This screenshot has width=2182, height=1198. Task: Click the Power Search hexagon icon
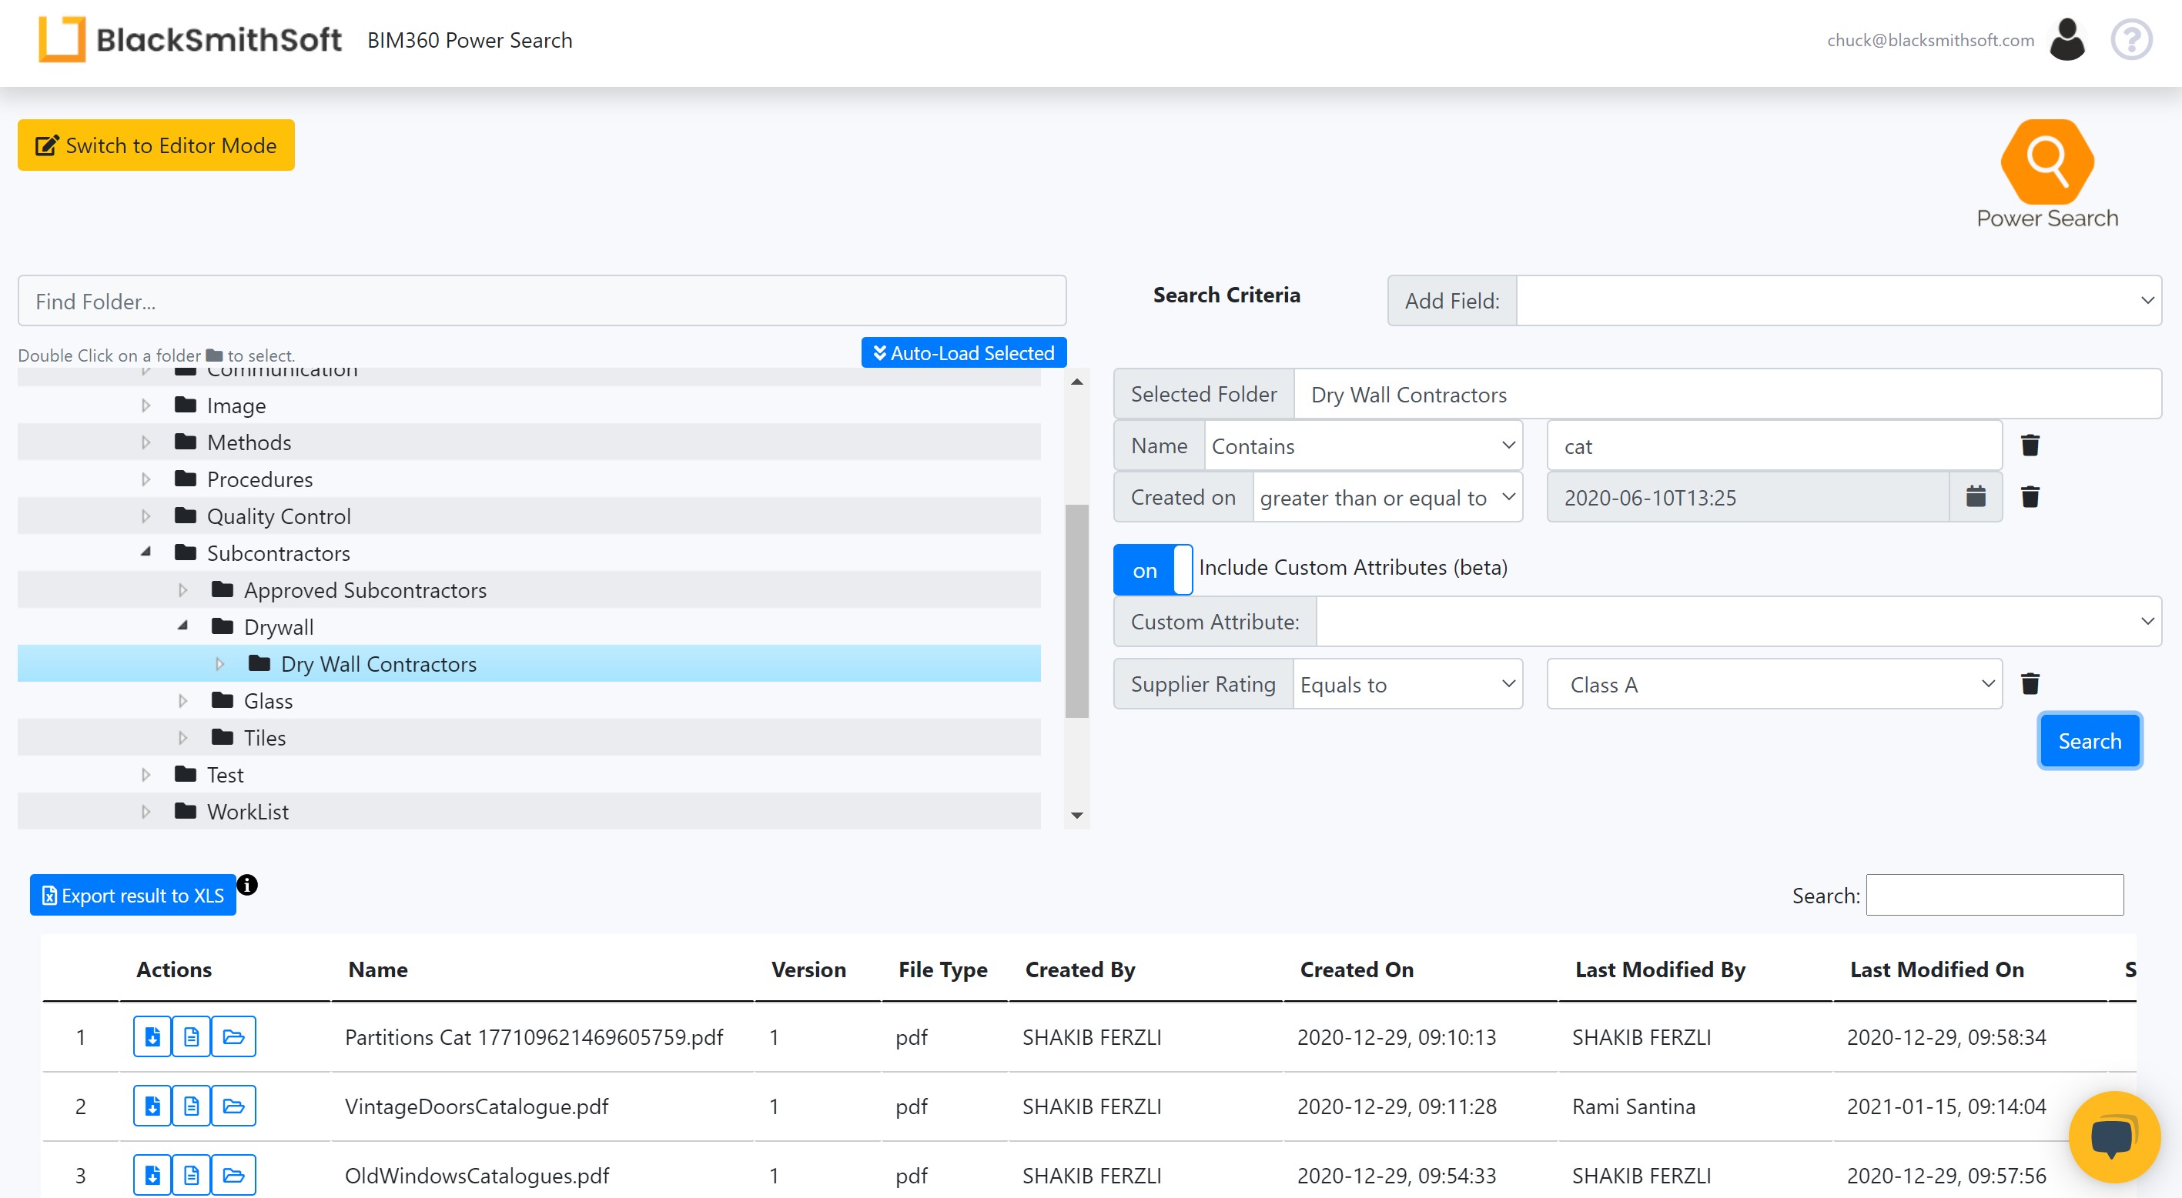2046,161
